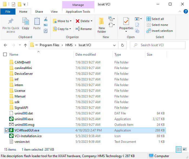
Task: Click the unins000.msg envelope icon
Action: 11,124
